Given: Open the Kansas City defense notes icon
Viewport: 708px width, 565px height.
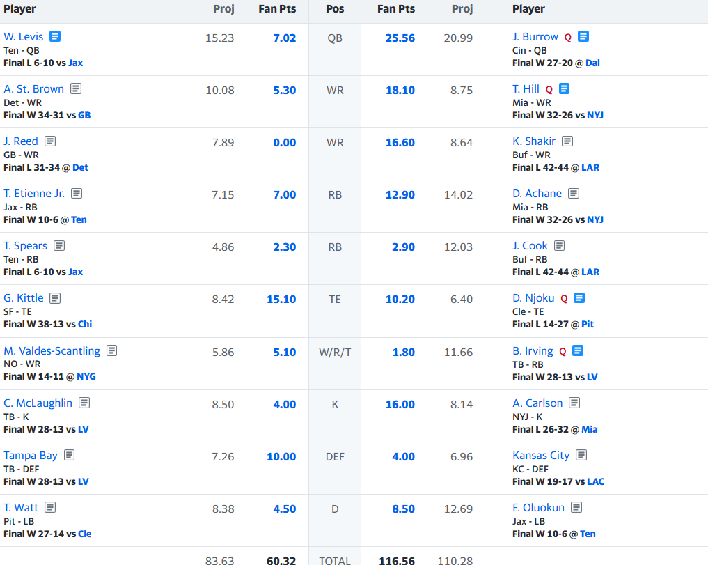Looking at the screenshot, I should click(581, 455).
